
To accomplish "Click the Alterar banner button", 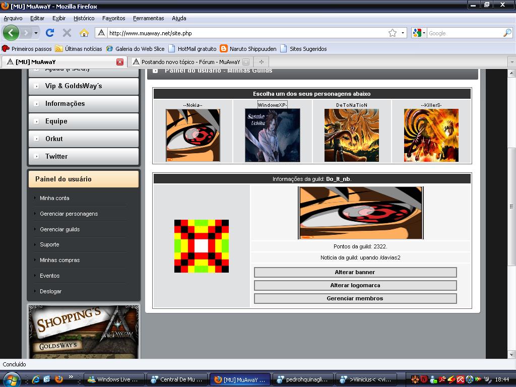I will [355, 272].
